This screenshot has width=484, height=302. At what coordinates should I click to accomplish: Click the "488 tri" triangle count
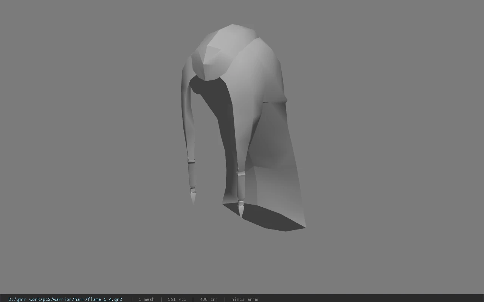coord(208,299)
